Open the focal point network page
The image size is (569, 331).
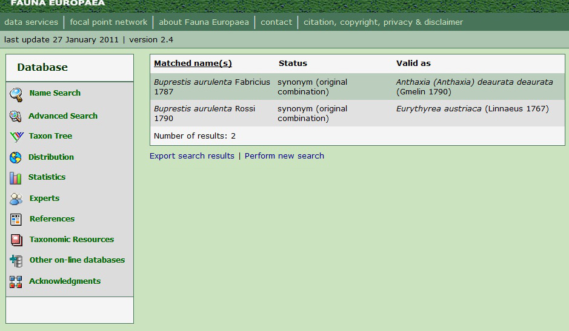(108, 22)
